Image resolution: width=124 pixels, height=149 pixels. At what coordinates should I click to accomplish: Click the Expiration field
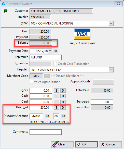point(41,64)
